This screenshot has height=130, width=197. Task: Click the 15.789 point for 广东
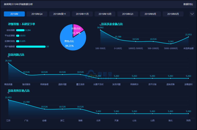tap(26, 105)
